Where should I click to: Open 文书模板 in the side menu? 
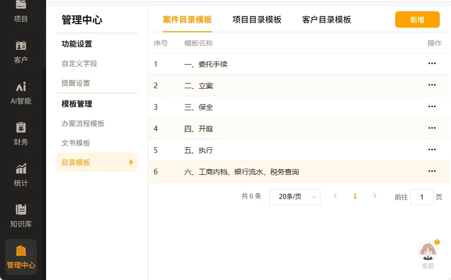[76, 143]
